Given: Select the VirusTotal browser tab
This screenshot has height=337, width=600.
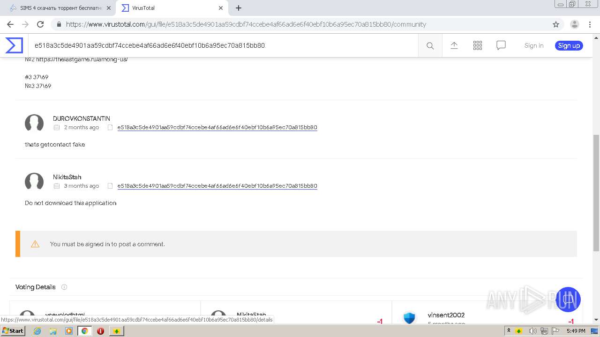Looking at the screenshot, I should 171,8.
